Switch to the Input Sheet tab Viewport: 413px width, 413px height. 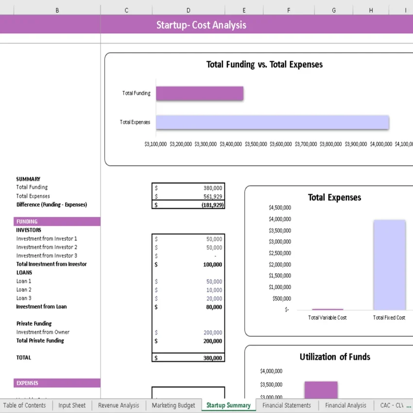pos(72,405)
